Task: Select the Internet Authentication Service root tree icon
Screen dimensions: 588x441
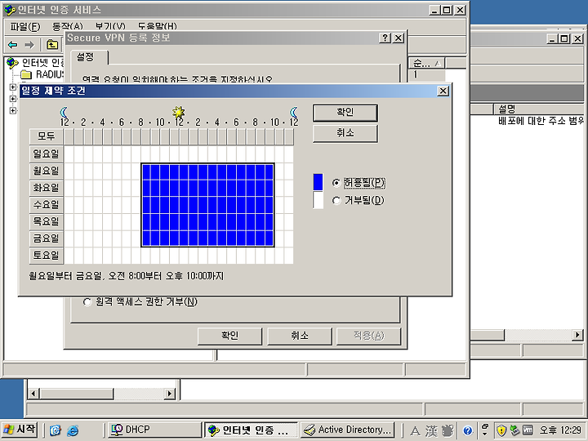Action: point(12,63)
